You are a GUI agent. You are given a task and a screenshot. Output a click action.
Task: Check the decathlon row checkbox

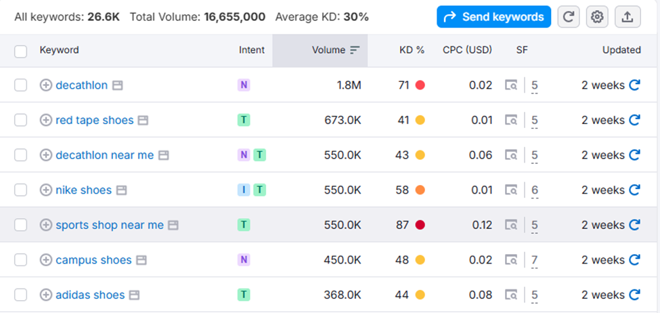point(20,85)
